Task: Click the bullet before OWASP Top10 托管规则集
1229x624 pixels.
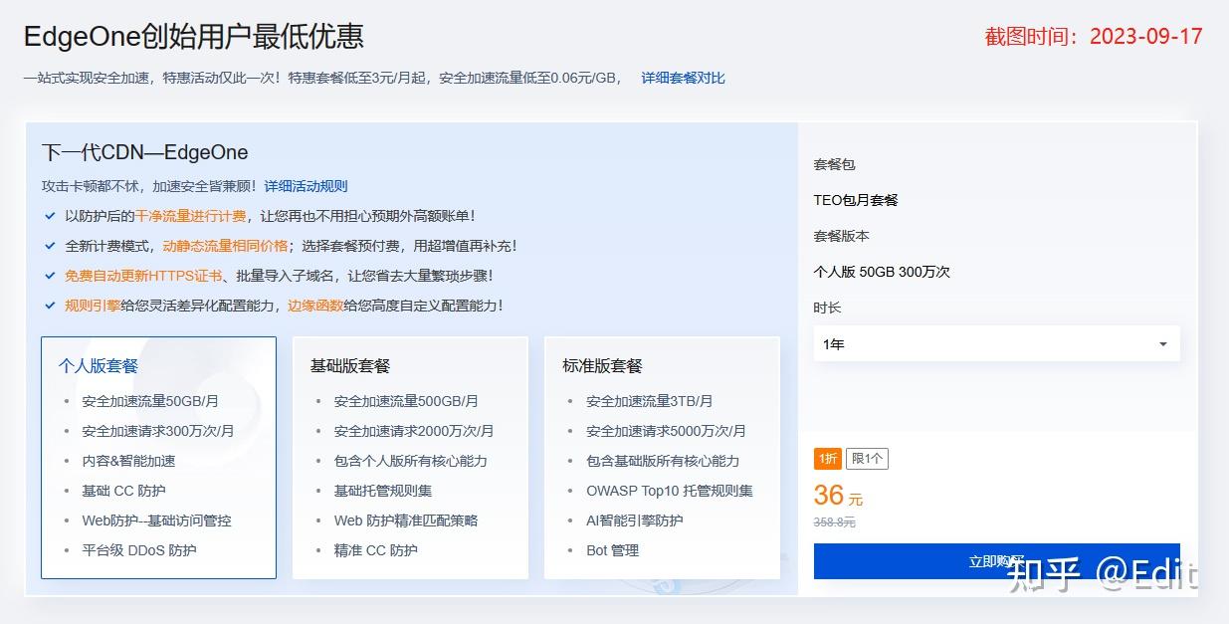Action: point(572,491)
